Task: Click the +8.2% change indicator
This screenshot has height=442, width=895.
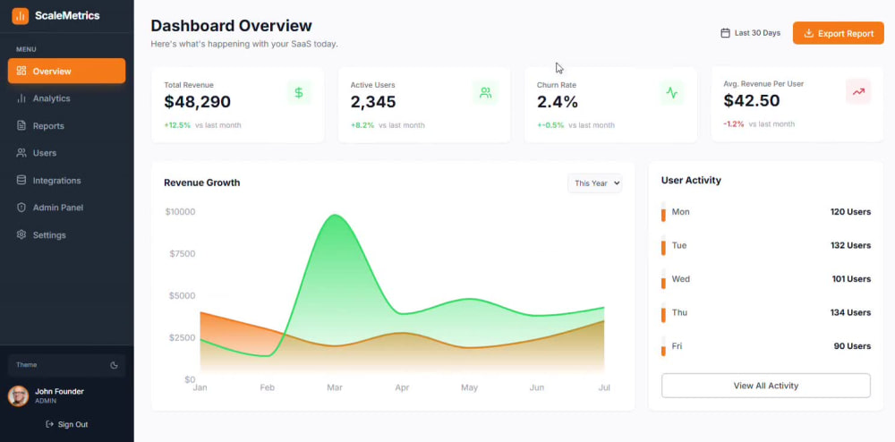Action: (x=362, y=125)
